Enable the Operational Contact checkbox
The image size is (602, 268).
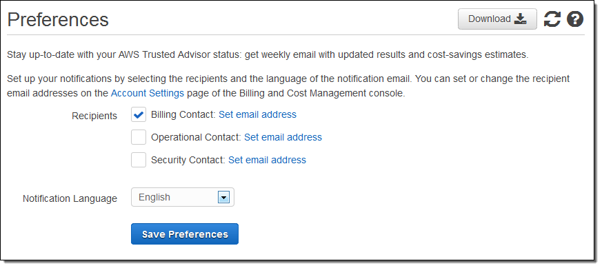point(139,137)
